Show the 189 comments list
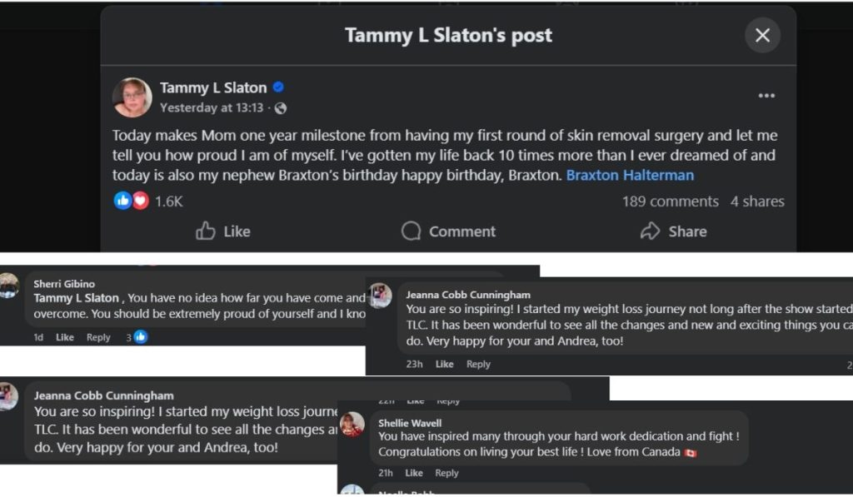The image size is (853, 497). pos(670,201)
